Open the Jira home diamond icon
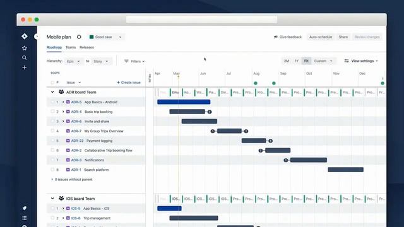Screen dimensions: 404x227 (x=25, y=37)
